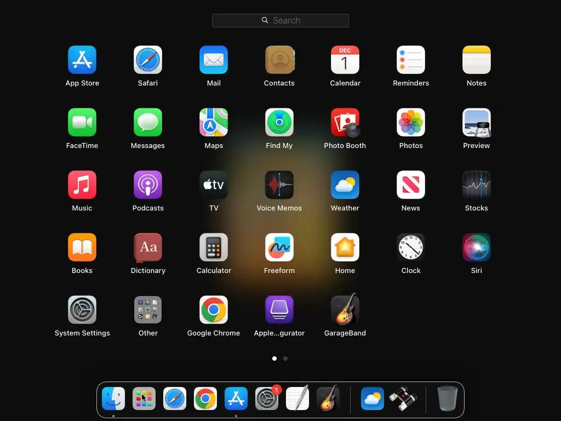Switch to the second Launchpad page dot
The image size is (561, 421).
285,359
